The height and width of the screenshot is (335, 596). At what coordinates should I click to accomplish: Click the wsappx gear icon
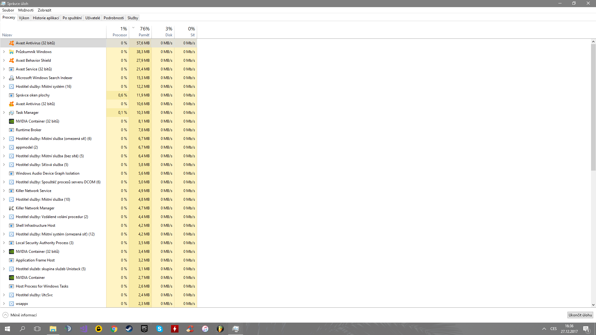pos(11,304)
